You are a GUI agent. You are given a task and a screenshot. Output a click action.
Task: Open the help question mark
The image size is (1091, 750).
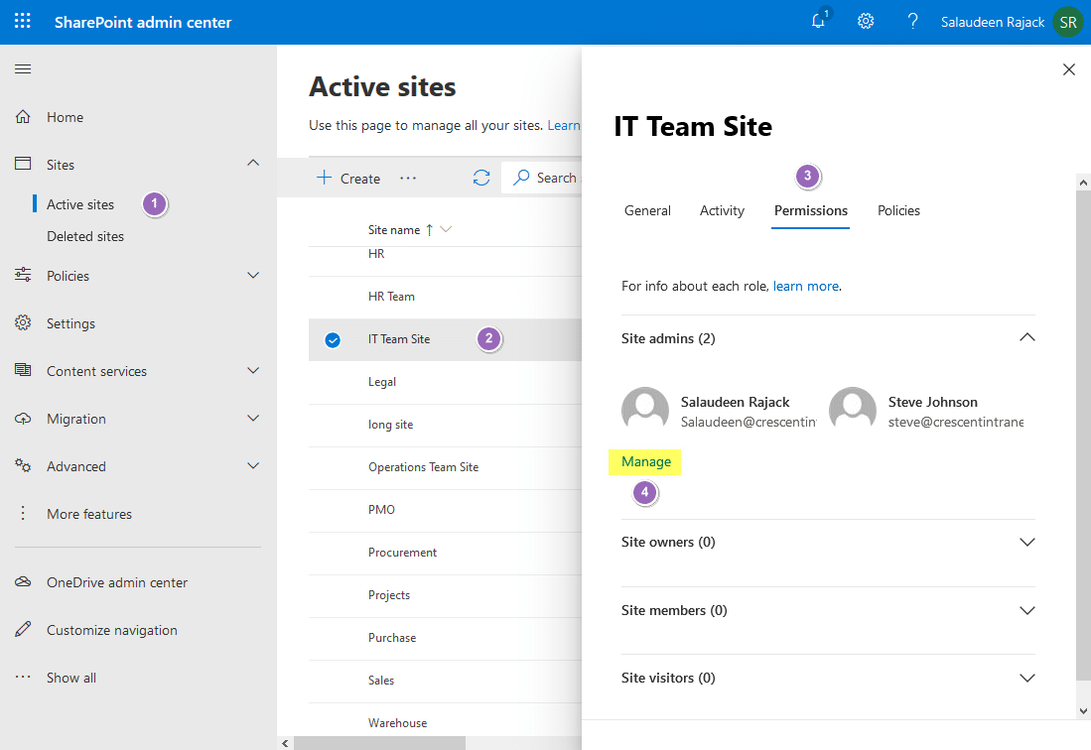[x=912, y=22]
